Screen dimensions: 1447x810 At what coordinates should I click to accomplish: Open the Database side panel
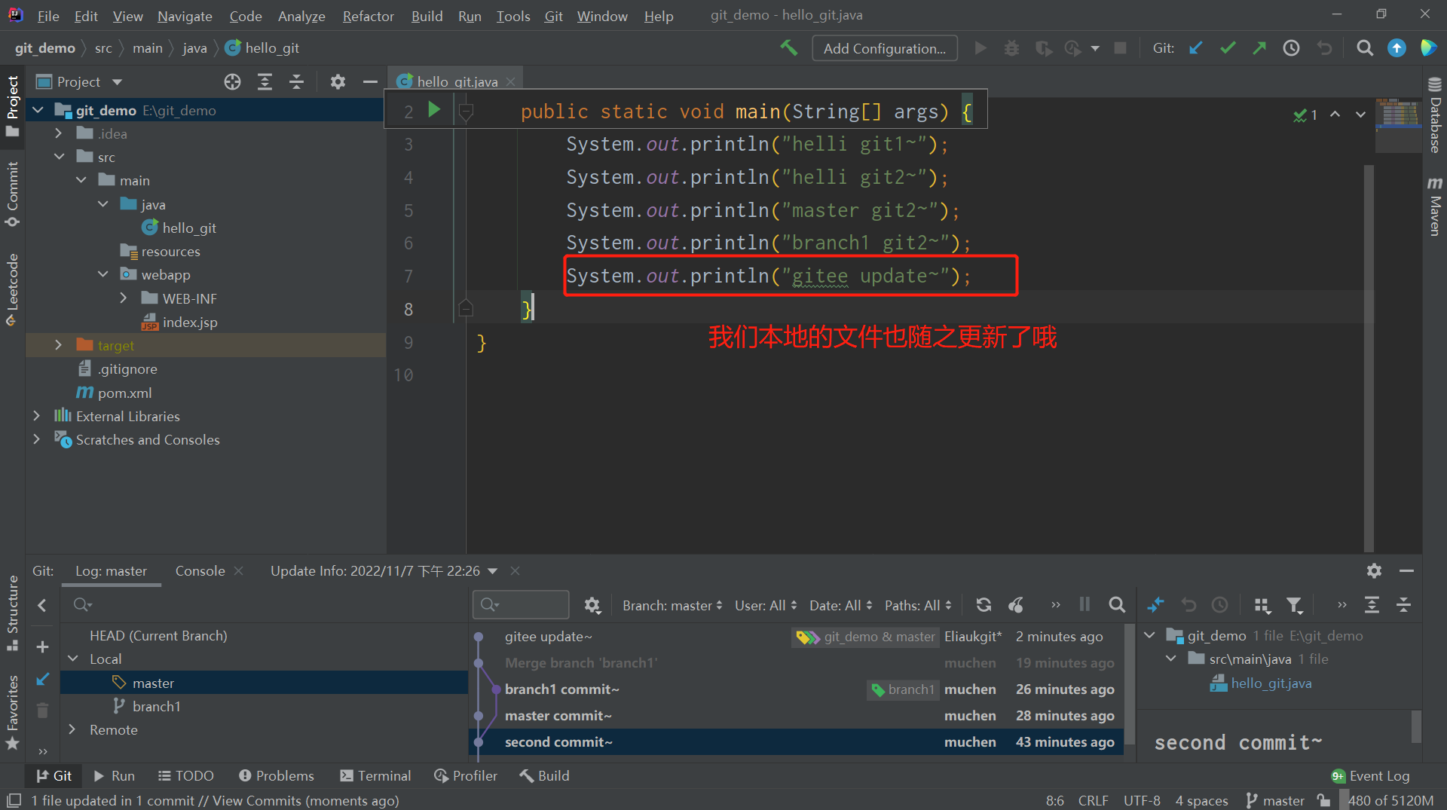coord(1435,115)
